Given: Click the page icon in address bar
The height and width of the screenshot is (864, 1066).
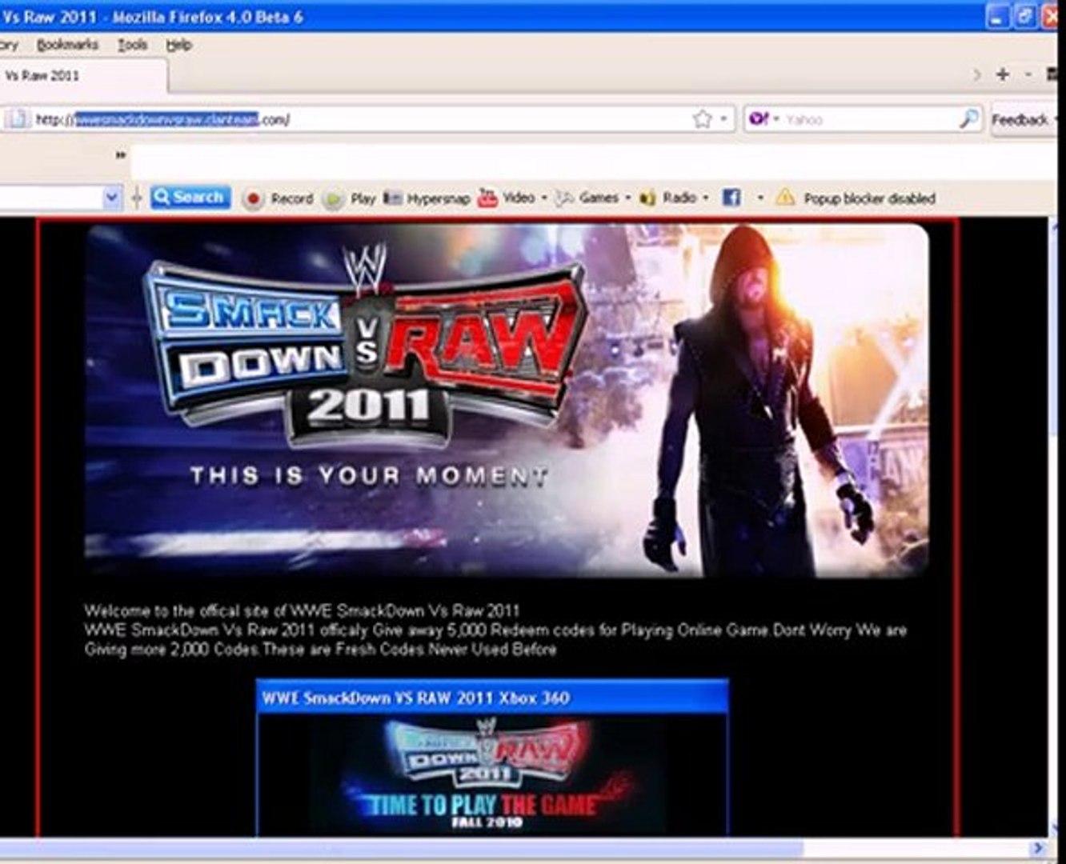Looking at the screenshot, I should coord(16,119).
